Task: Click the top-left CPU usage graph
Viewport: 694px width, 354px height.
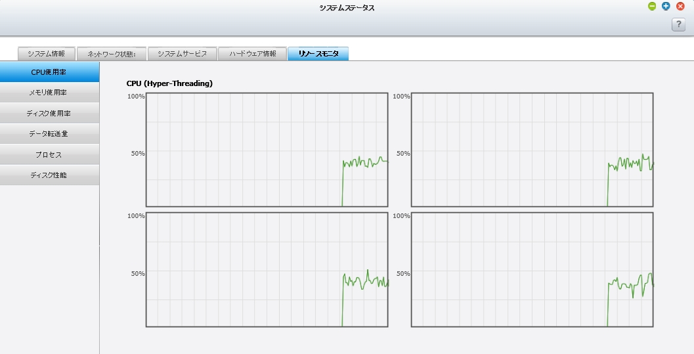Action: (267, 150)
